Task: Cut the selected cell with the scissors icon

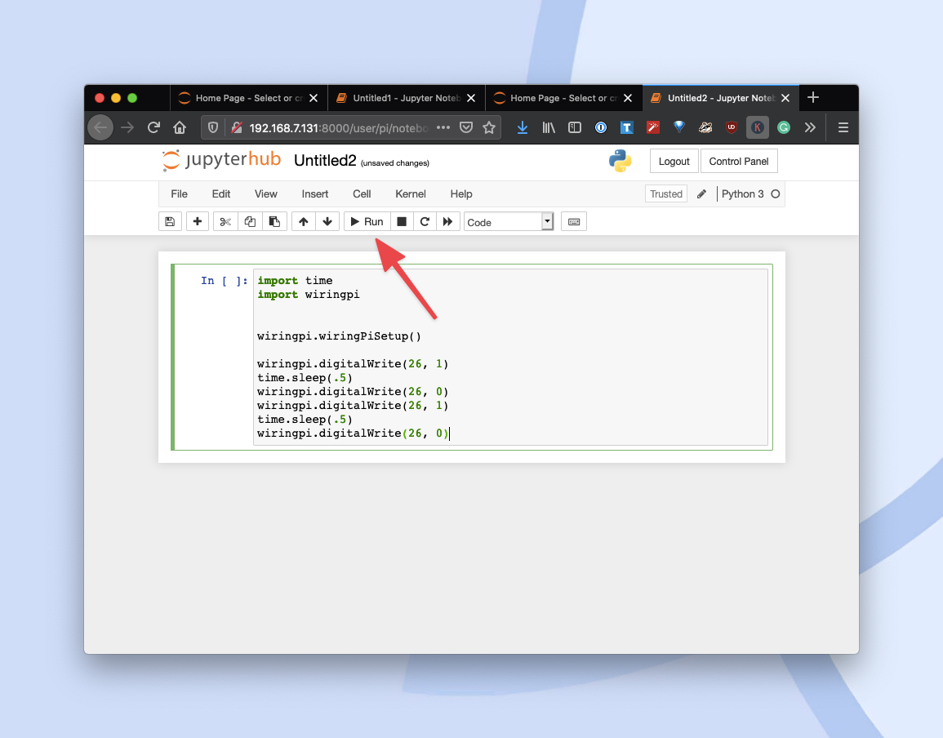Action: [225, 221]
